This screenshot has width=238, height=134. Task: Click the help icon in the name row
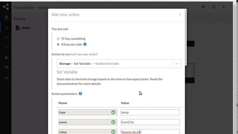coord(113,122)
